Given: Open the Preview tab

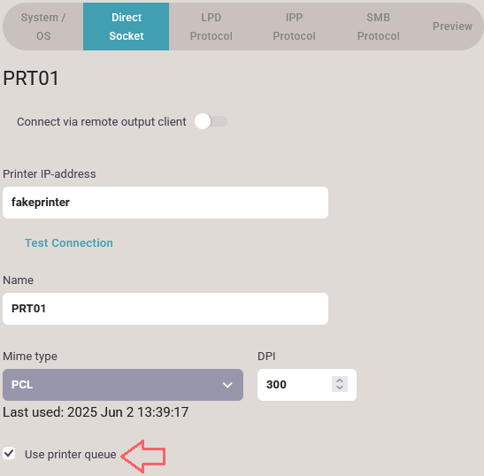Looking at the screenshot, I should 452,27.
